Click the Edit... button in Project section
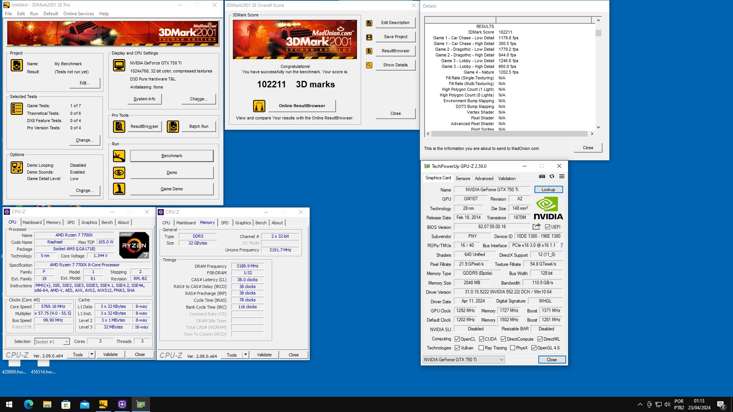The image size is (733, 412). pos(85,83)
